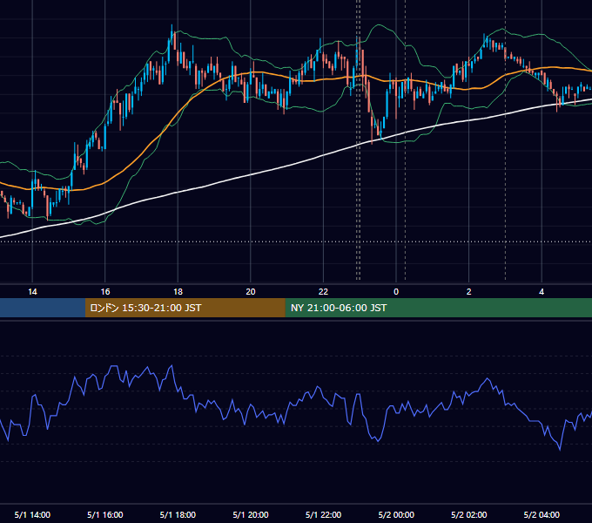Click the 5/1 22:00 label on oscillator axis
This screenshot has width=592, height=523.
pos(323,514)
